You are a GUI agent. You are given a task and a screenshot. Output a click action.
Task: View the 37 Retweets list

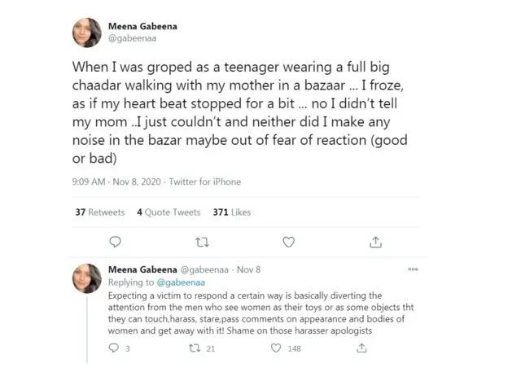(99, 212)
